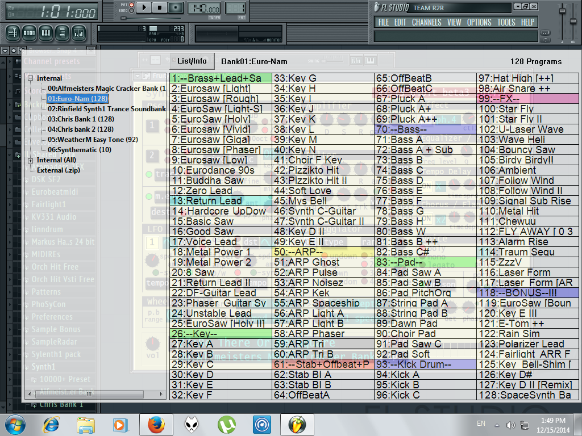Select program 128:SpaceSynth Ba
This screenshot has width=582, height=436.
click(x=528, y=395)
